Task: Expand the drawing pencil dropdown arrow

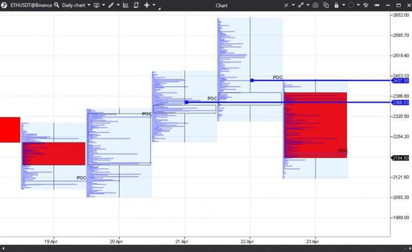Action: click(x=118, y=5)
